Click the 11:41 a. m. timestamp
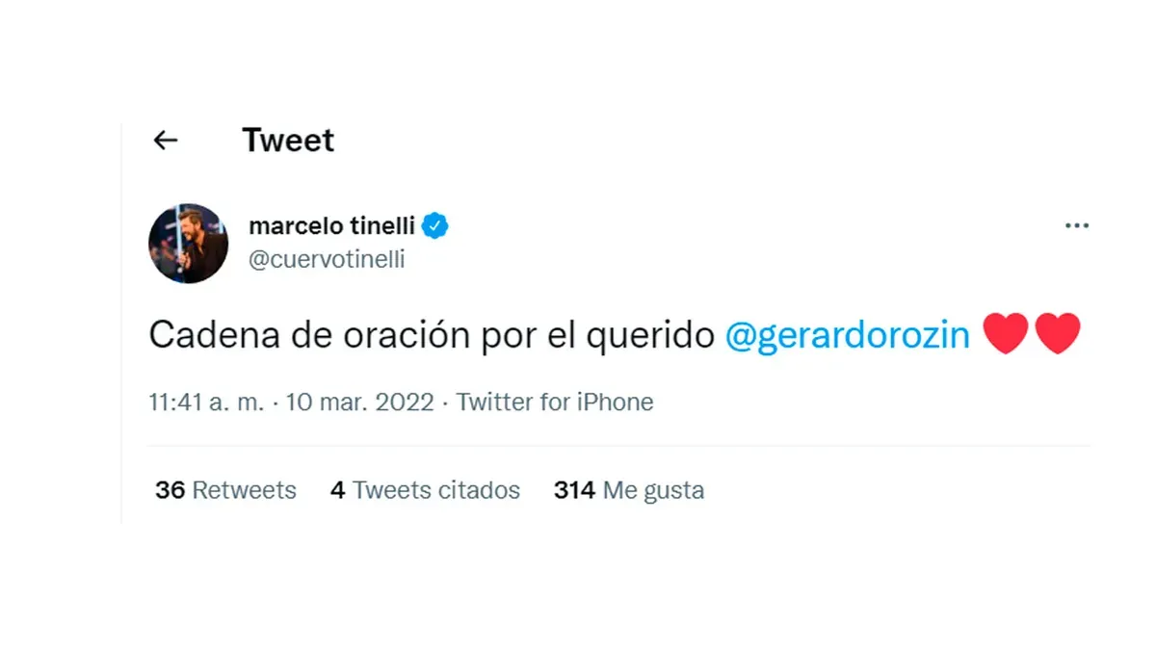The width and height of the screenshot is (1156, 650). (x=206, y=402)
